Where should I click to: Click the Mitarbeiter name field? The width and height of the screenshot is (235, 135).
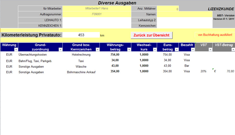point(96,8)
